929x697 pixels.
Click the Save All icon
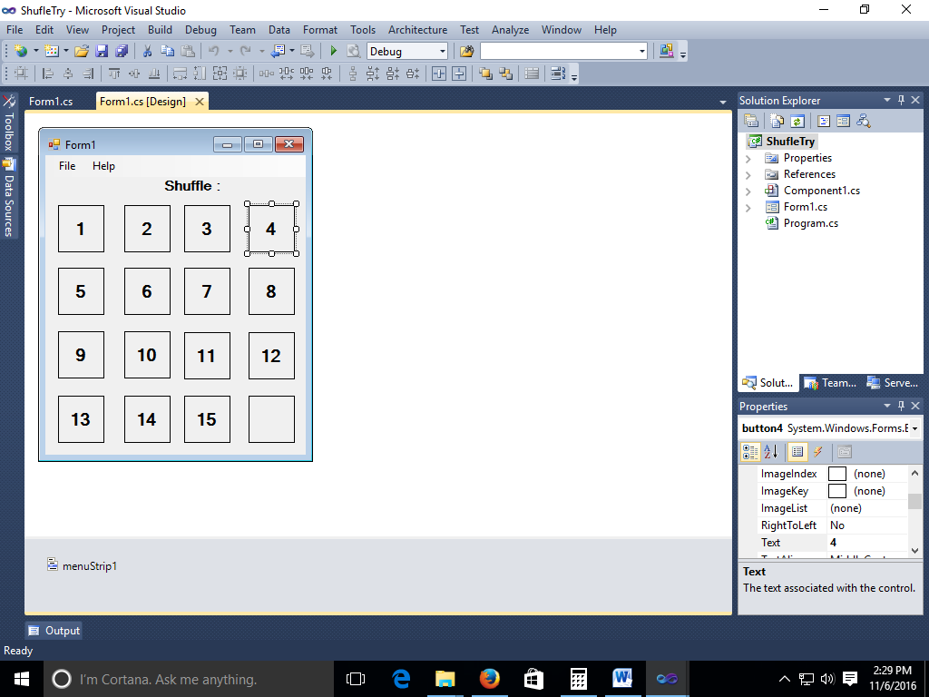[x=122, y=52]
